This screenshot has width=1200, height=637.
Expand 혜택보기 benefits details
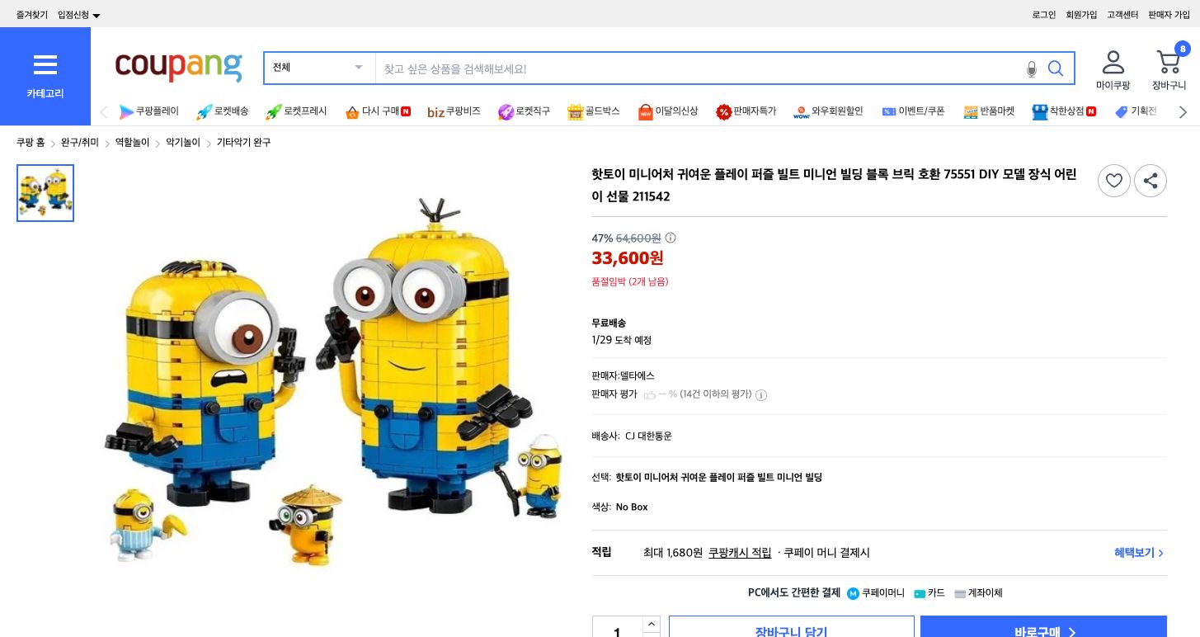[x=1138, y=553]
